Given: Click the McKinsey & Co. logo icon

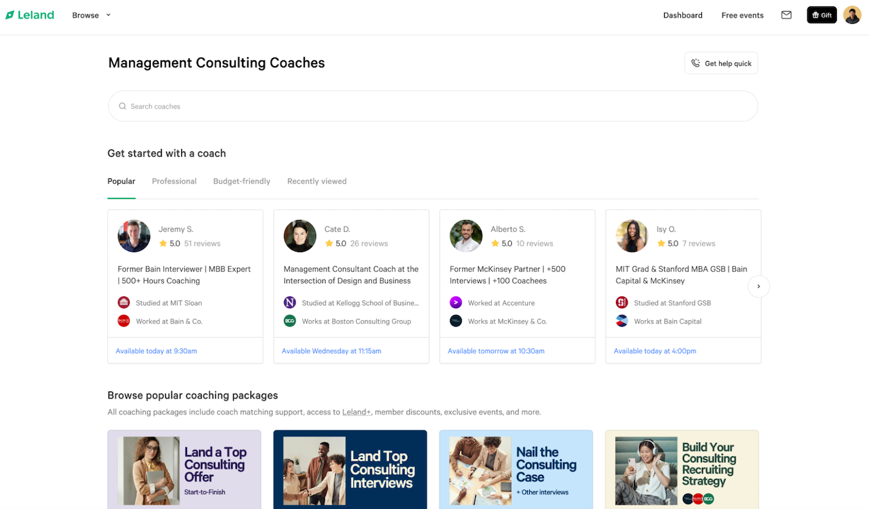Looking at the screenshot, I should (x=456, y=321).
